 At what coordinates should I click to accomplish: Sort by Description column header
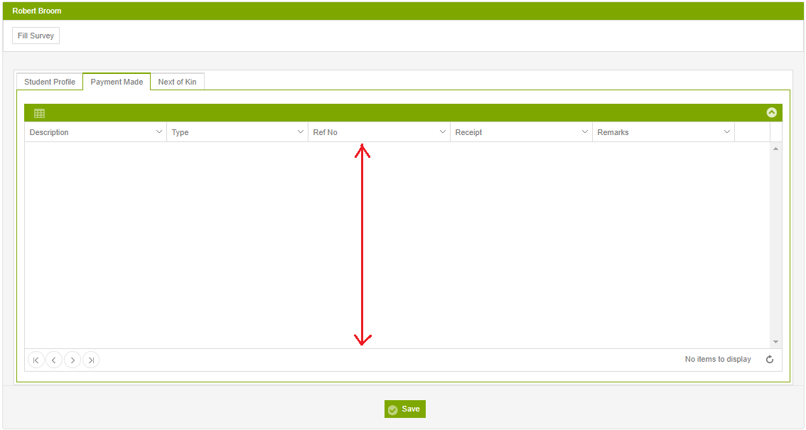tap(49, 132)
